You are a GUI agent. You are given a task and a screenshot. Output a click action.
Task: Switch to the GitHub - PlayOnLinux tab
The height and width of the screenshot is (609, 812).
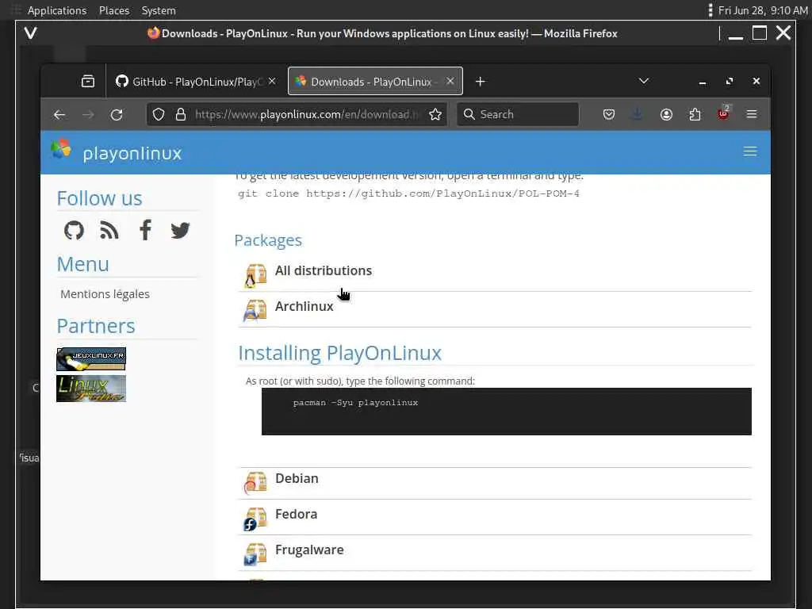click(x=195, y=82)
